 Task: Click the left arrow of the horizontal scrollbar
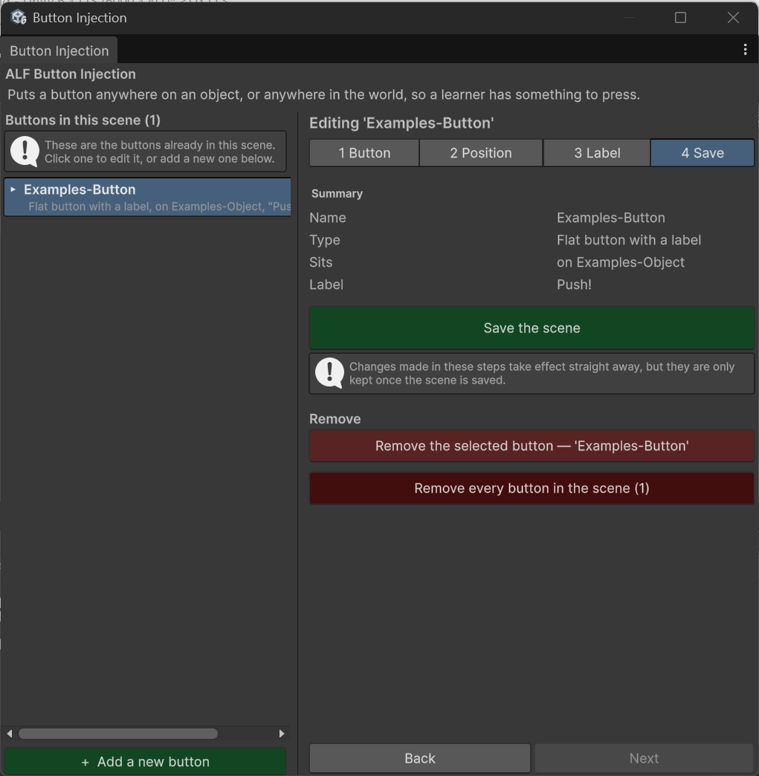[x=10, y=734]
